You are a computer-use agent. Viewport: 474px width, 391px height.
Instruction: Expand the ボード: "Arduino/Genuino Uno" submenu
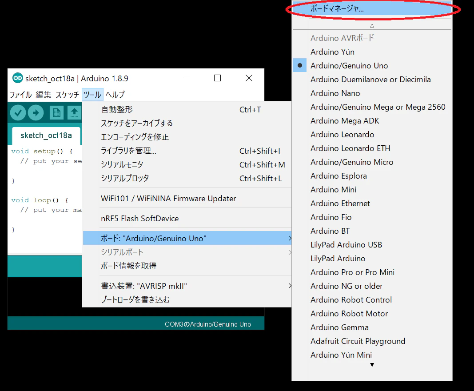coord(187,238)
